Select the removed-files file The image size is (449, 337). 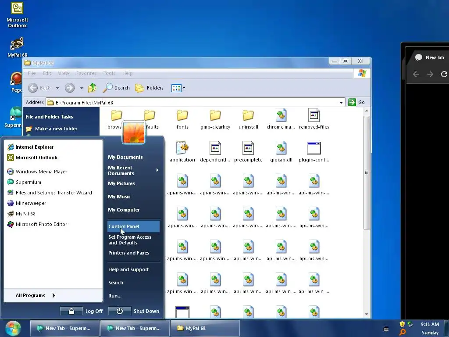314,119
